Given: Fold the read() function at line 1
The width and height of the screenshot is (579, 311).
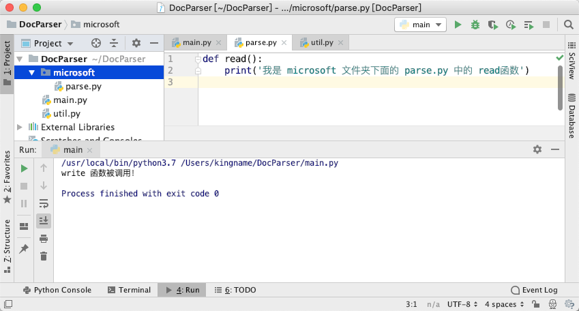Looking at the screenshot, I should click(198, 59).
